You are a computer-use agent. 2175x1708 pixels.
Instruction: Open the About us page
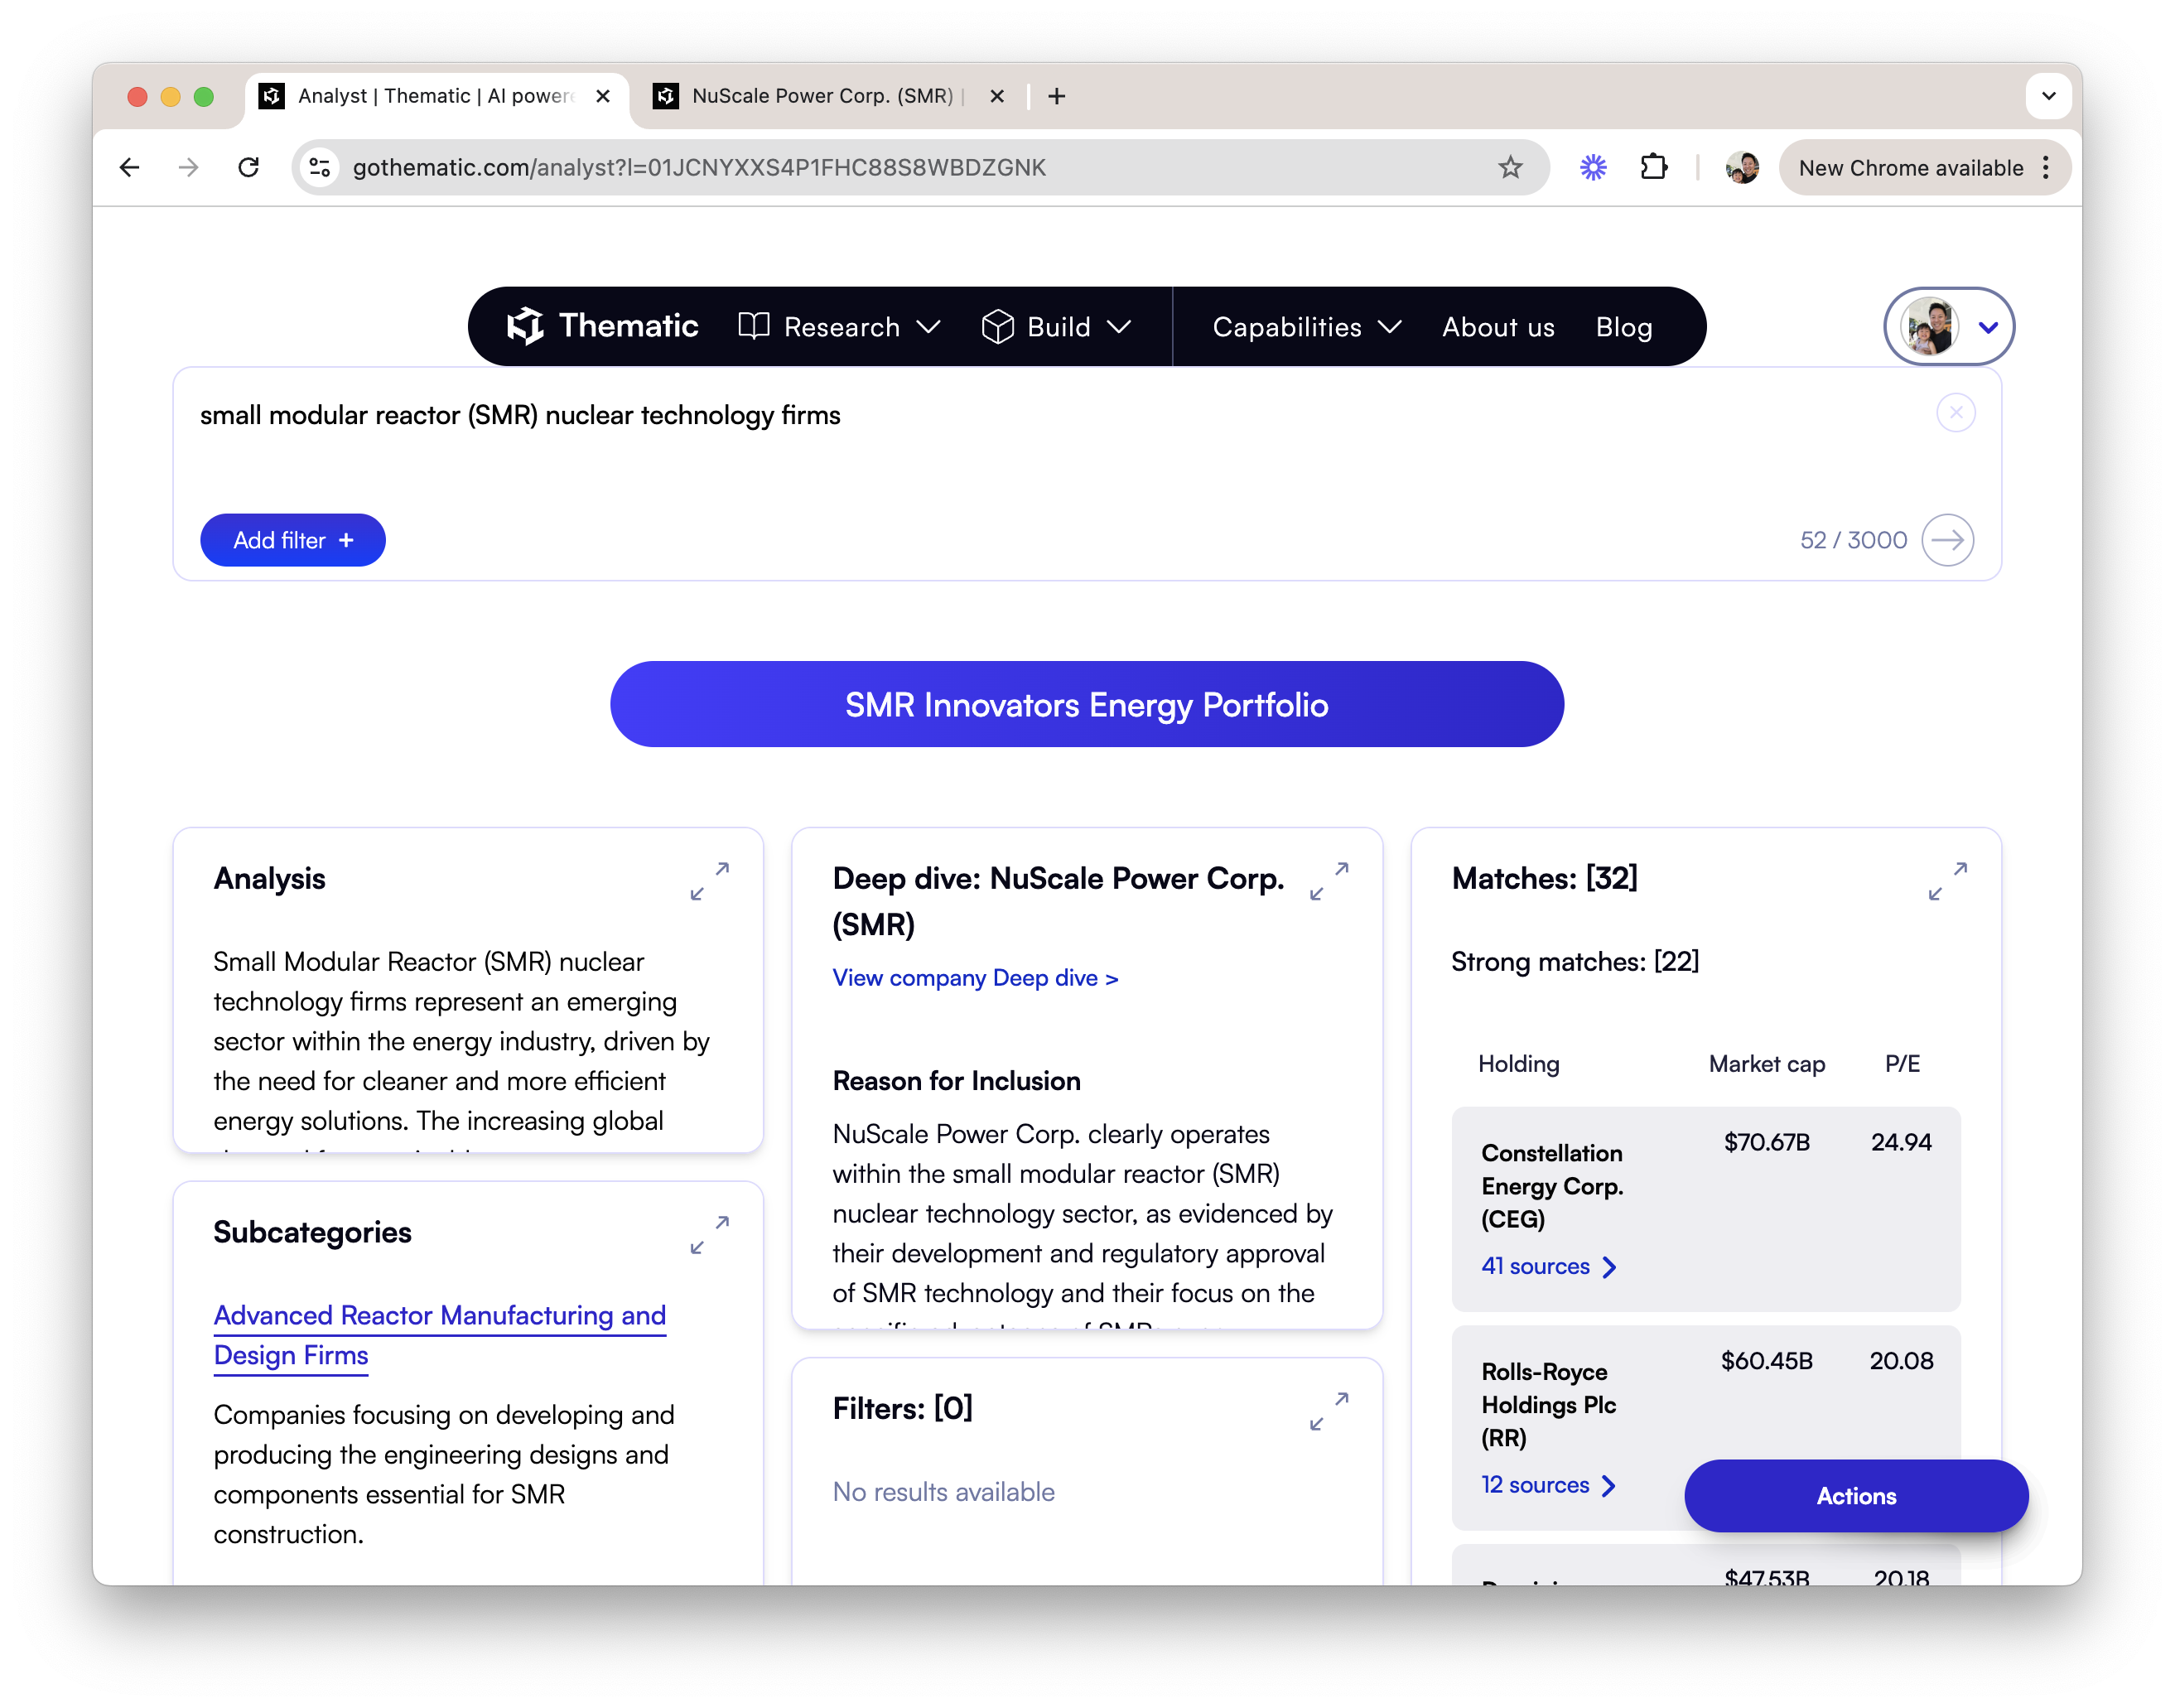pos(1498,327)
